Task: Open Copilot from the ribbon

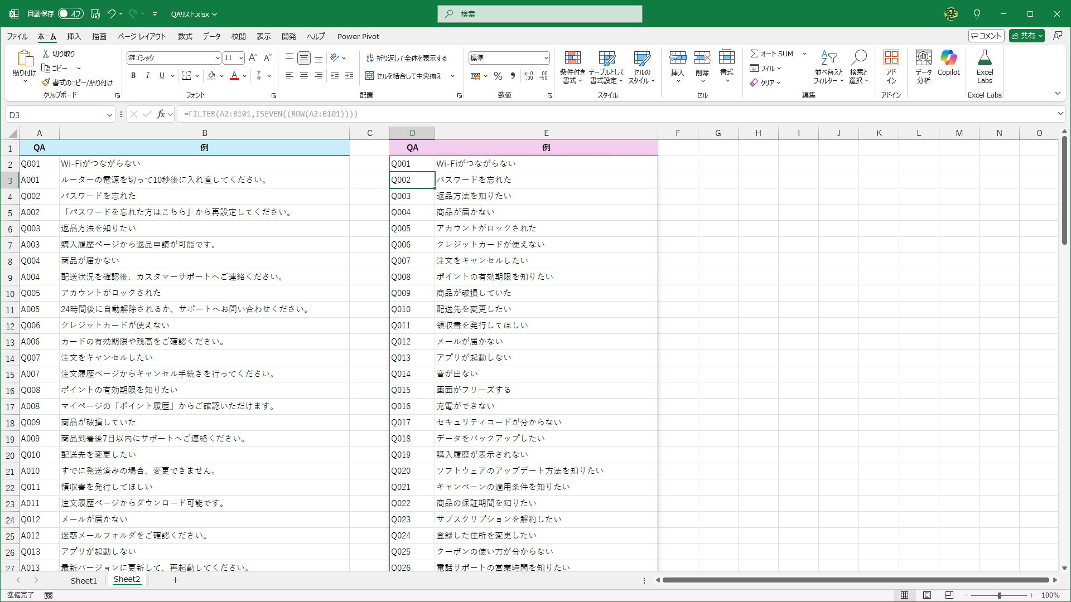Action: point(948,63)
